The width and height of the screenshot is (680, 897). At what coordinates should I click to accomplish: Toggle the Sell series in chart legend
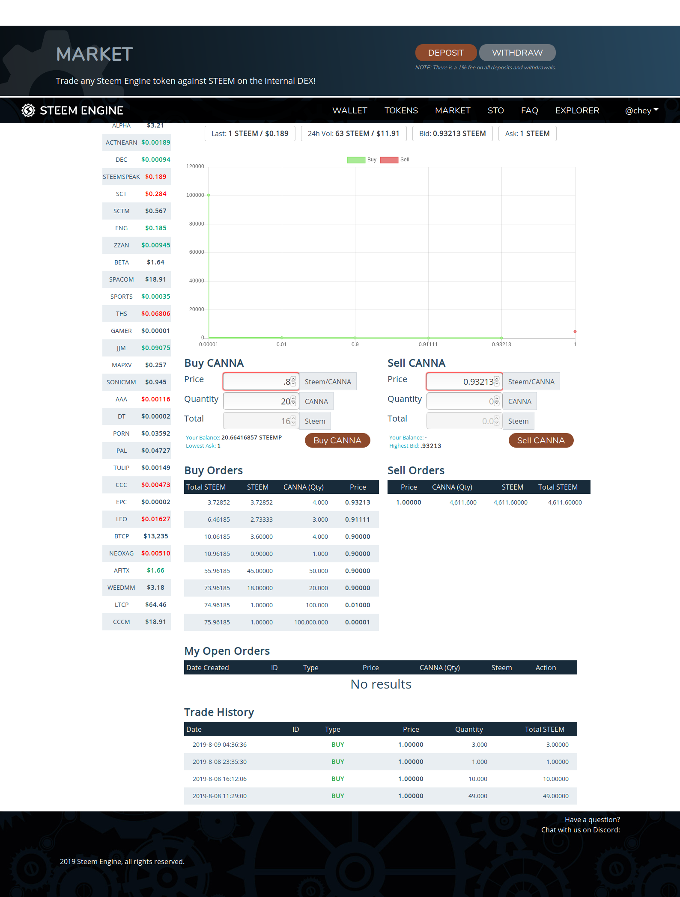click(x=394, y=160)
